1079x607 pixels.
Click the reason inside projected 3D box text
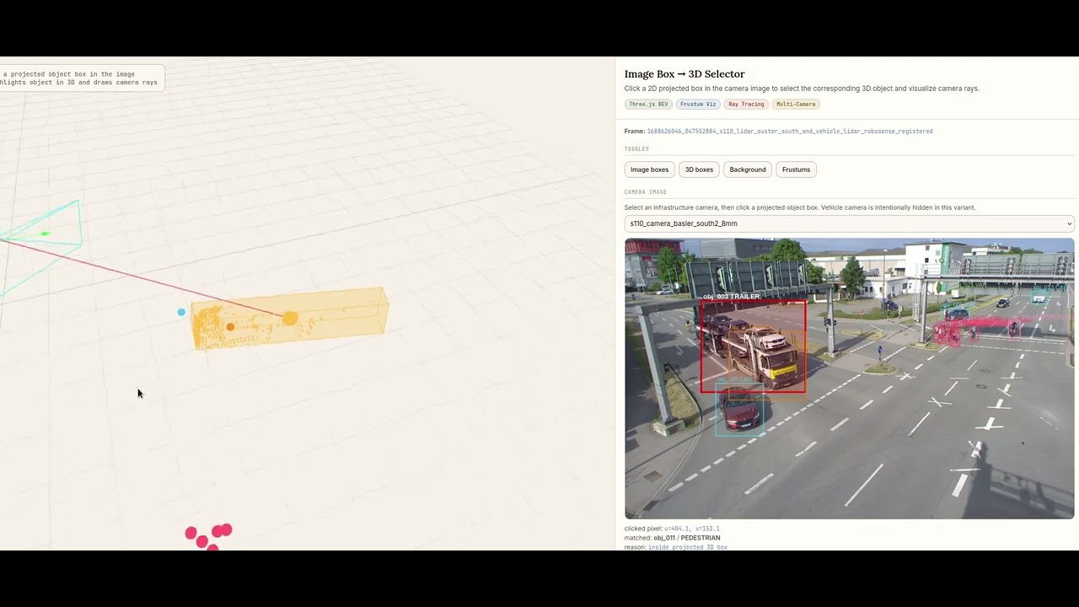[676, 547]
